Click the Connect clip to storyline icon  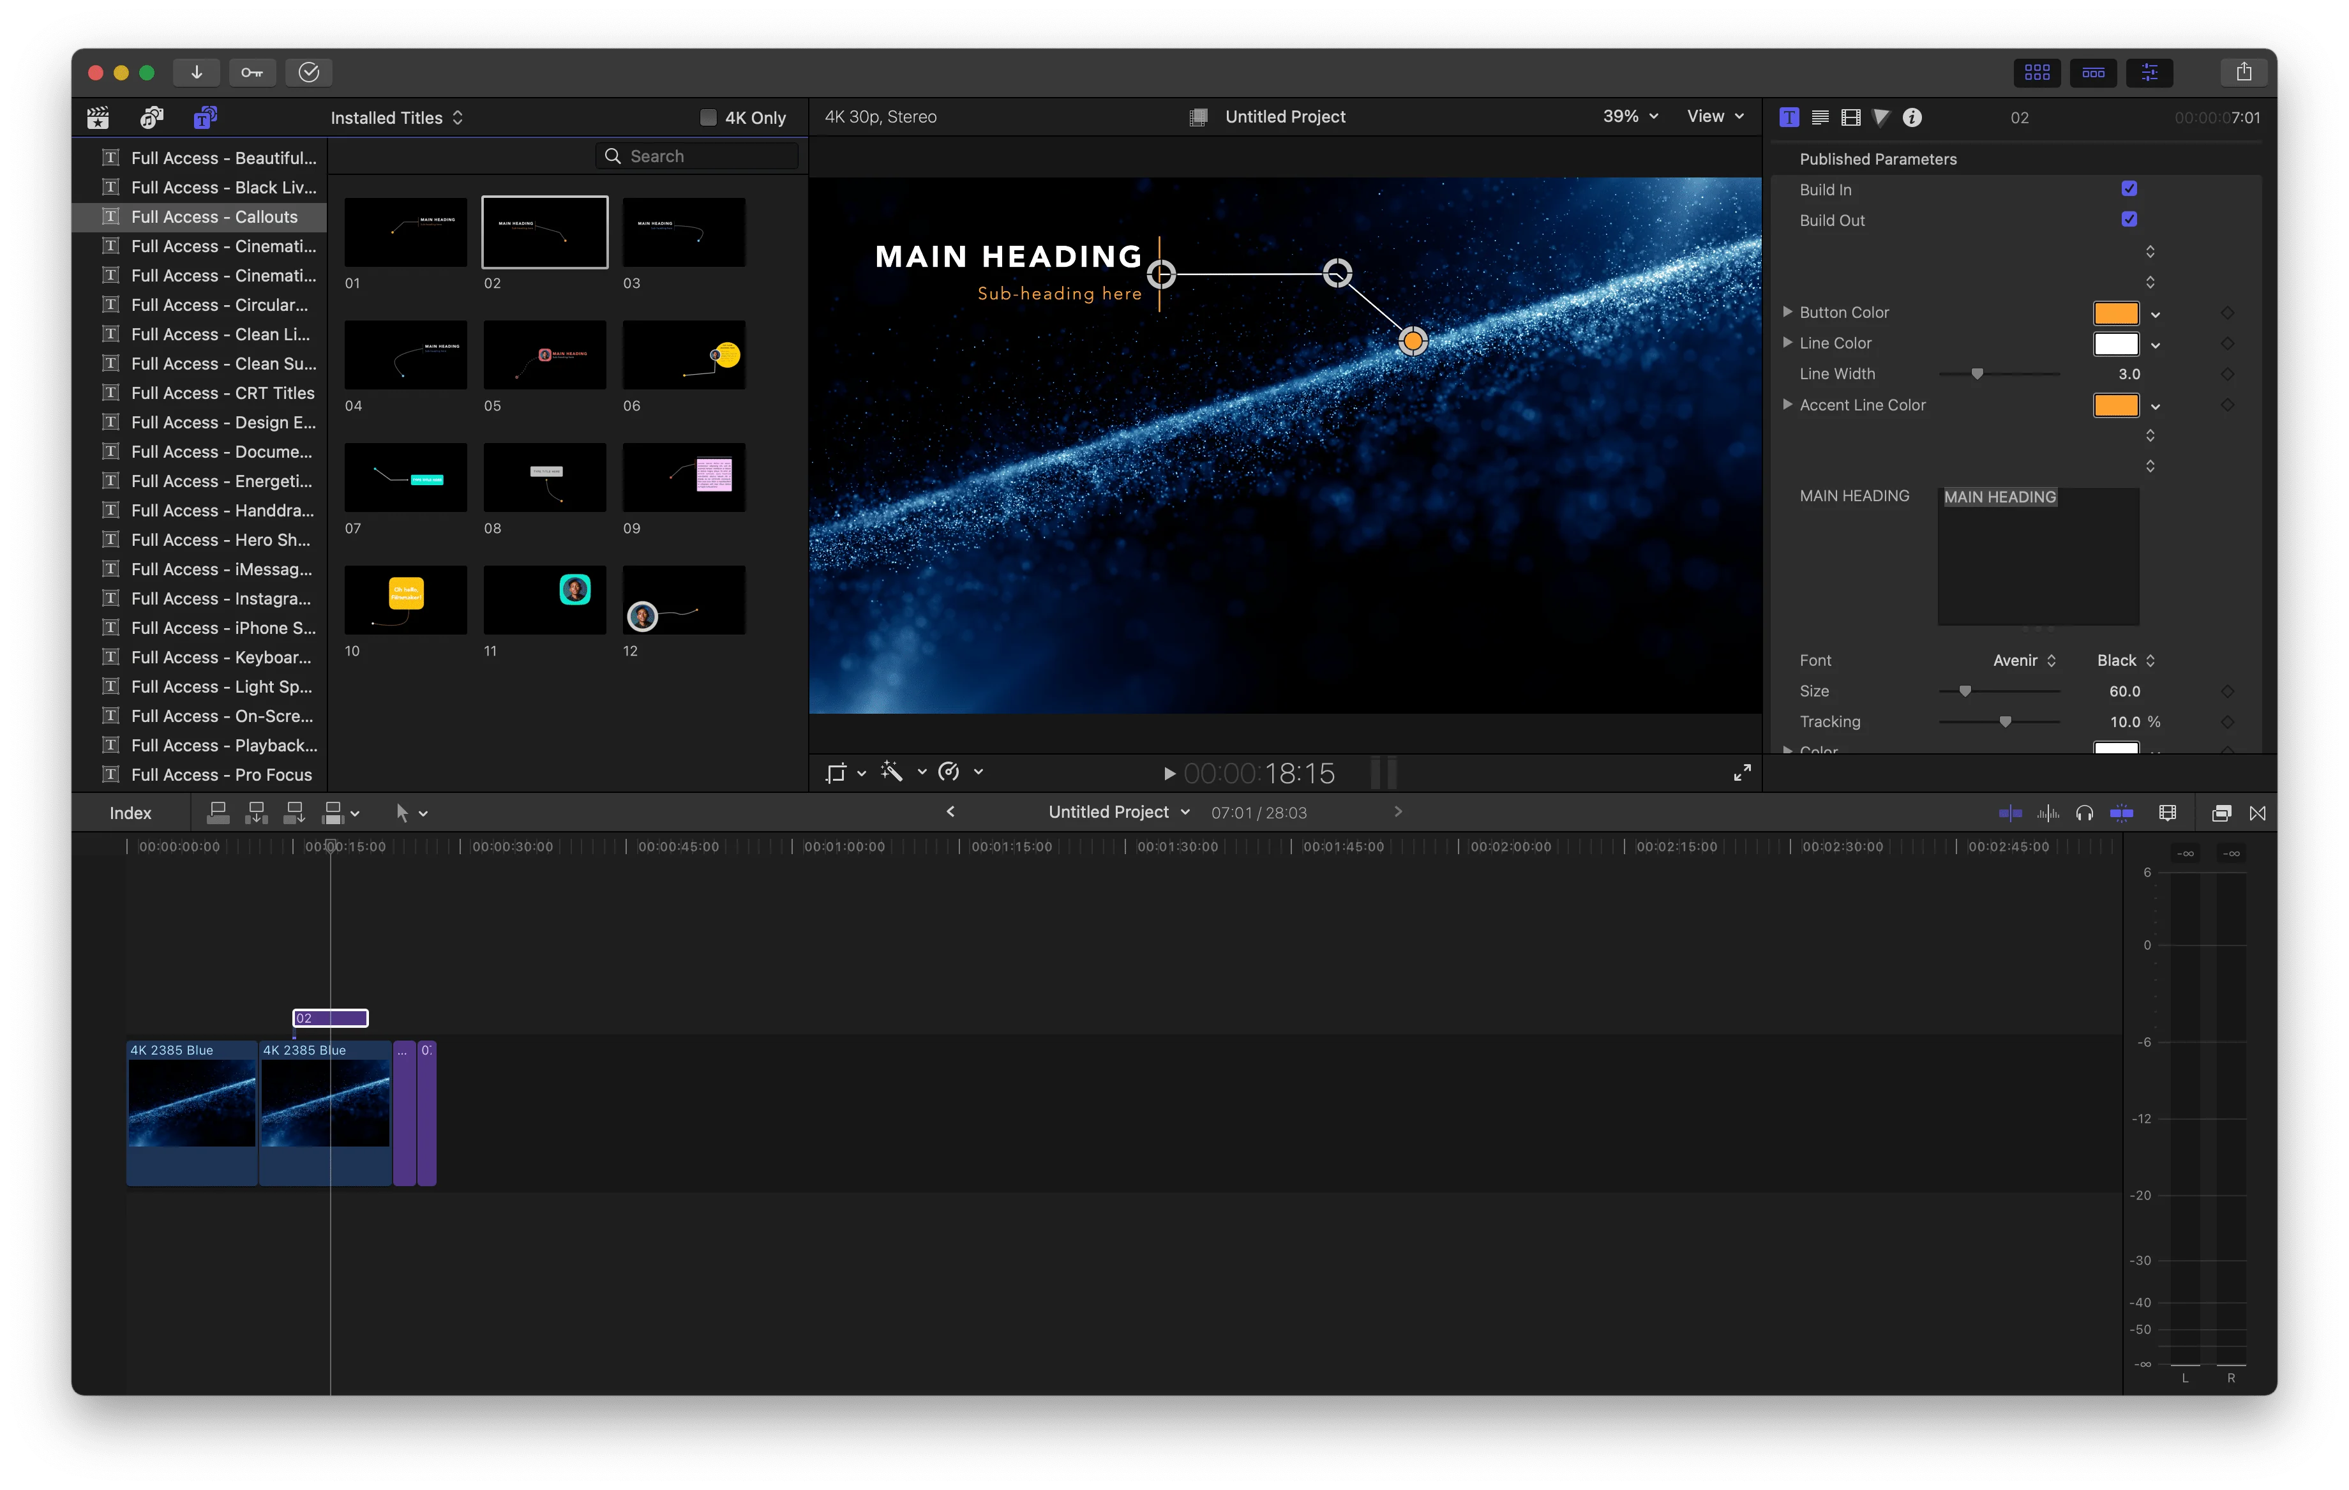(218, 812)
